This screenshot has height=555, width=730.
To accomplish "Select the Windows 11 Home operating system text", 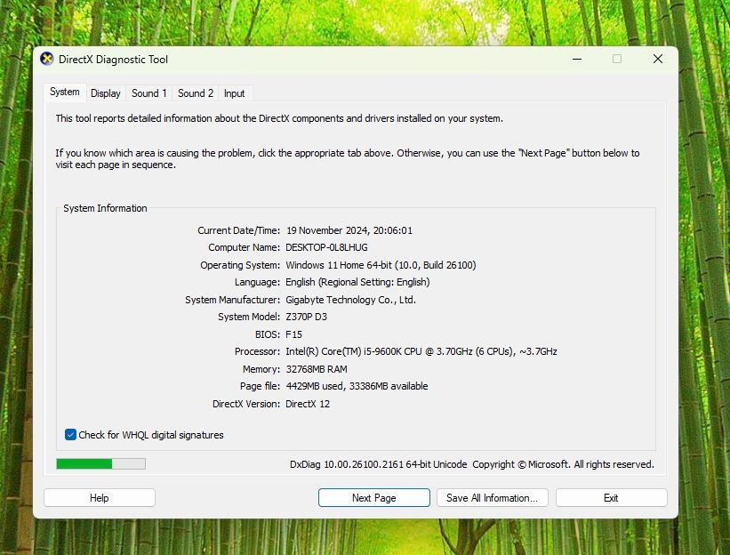I will point(381,265).
